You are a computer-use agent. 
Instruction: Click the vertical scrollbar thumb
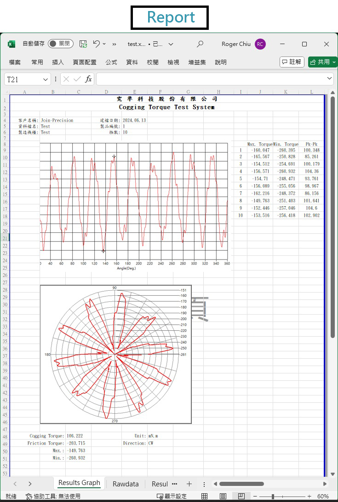click(x=332, y=217)
